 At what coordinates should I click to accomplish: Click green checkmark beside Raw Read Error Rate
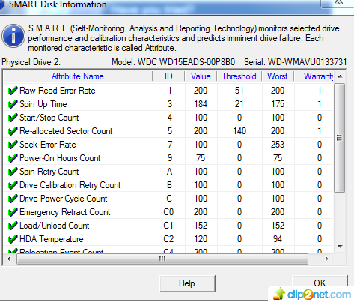pyautogui.click(x=13, y=91)
